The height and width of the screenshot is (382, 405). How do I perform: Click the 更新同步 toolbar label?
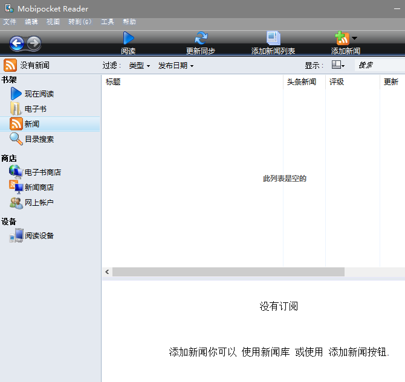click(x=201, y=51)
